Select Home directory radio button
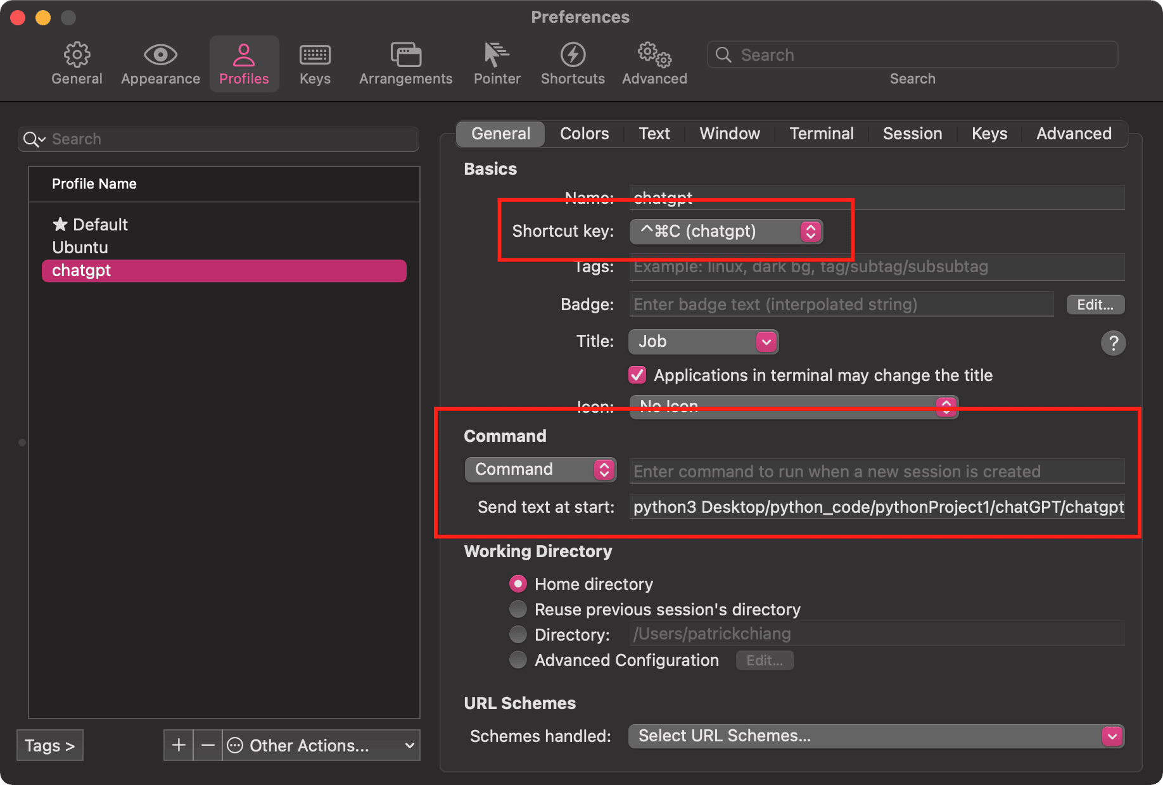 point(518,584)
